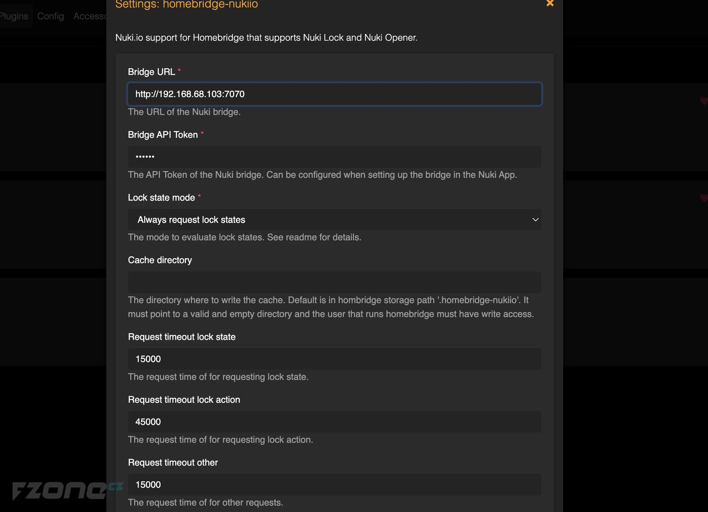Switch to the Config tab
The image size is (708, 512).
51,16
